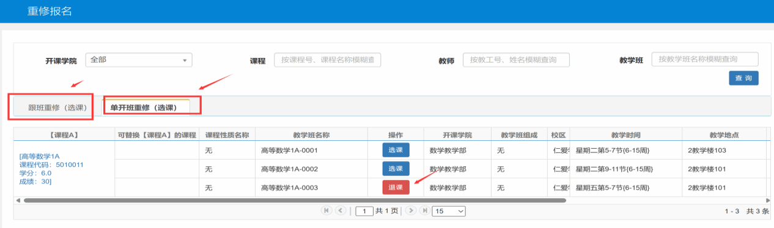774x228 pixels.
Task: Open the 开课学院 dropdown showing 全部
Action: coord(139,60)
